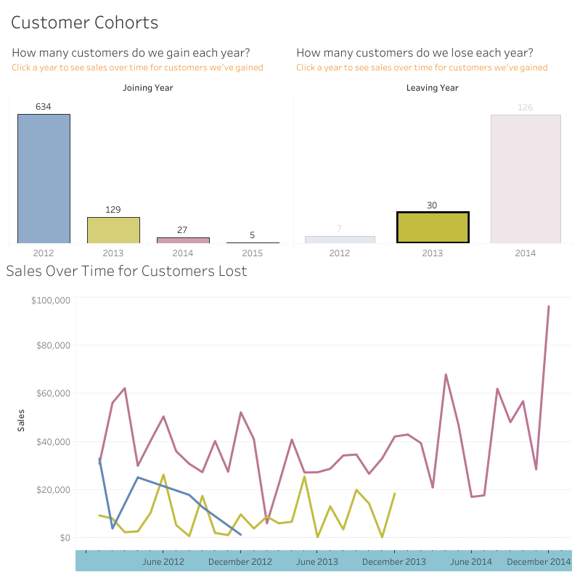580x580 pixels.
Task: Click the December 2012 axis label
Action: pyautogui.click(x=240, y=562)
